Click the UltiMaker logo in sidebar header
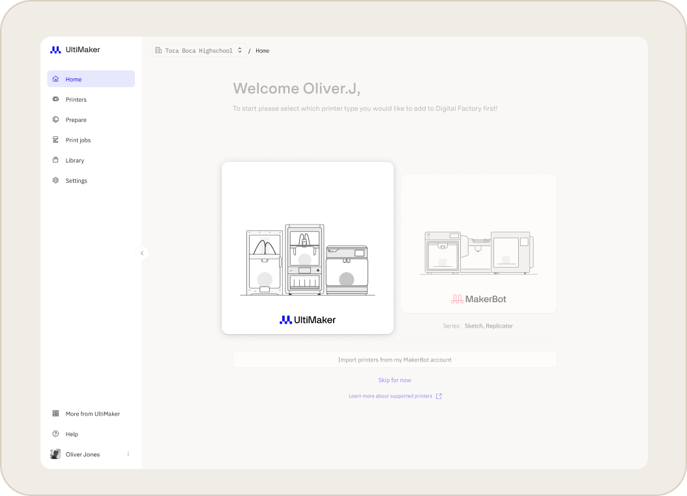 pyautogui.click(x=75, y=50)
